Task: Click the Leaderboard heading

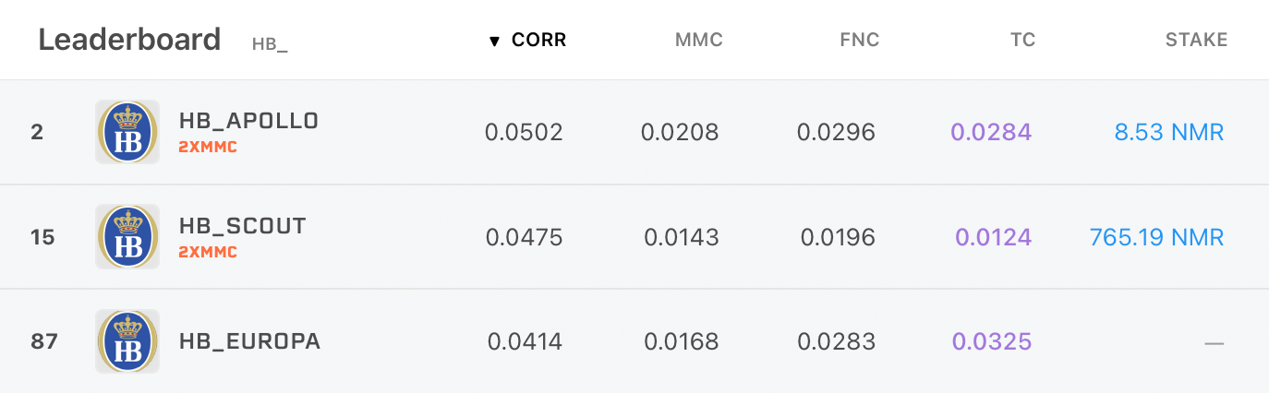Action: [129, 40]
